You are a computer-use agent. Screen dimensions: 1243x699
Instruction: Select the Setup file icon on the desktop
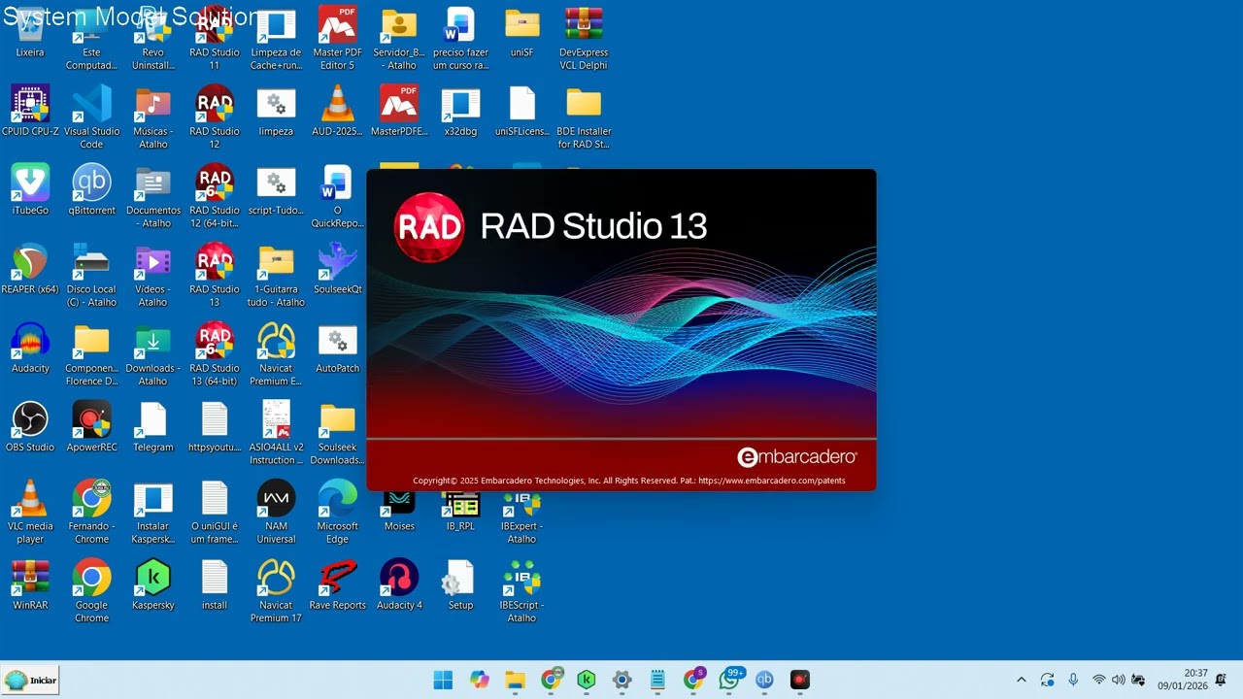click(460, 584)
